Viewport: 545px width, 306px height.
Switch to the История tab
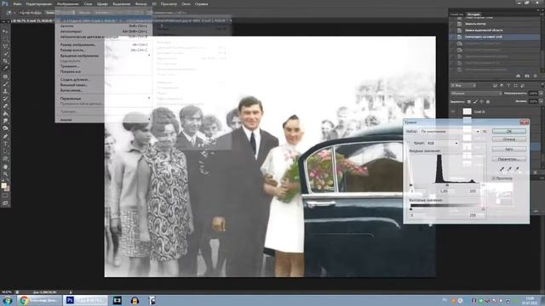(473, 14)
